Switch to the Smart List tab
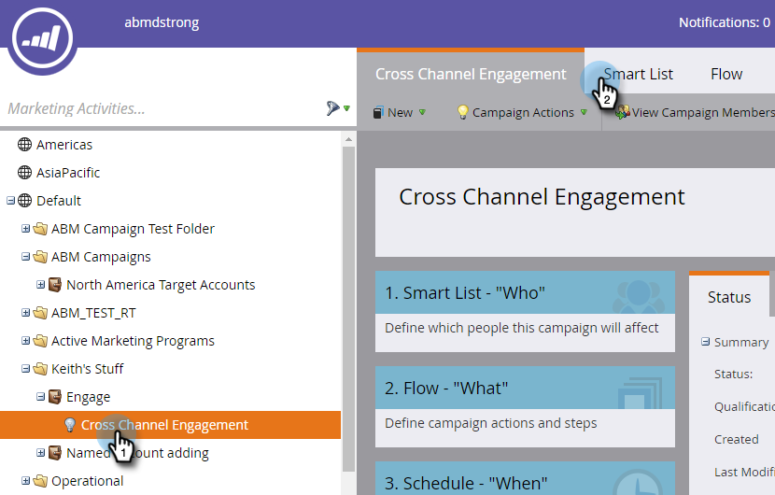Image resolution: width=775 pixels, height=495 pixels. (x=638, y=74)
